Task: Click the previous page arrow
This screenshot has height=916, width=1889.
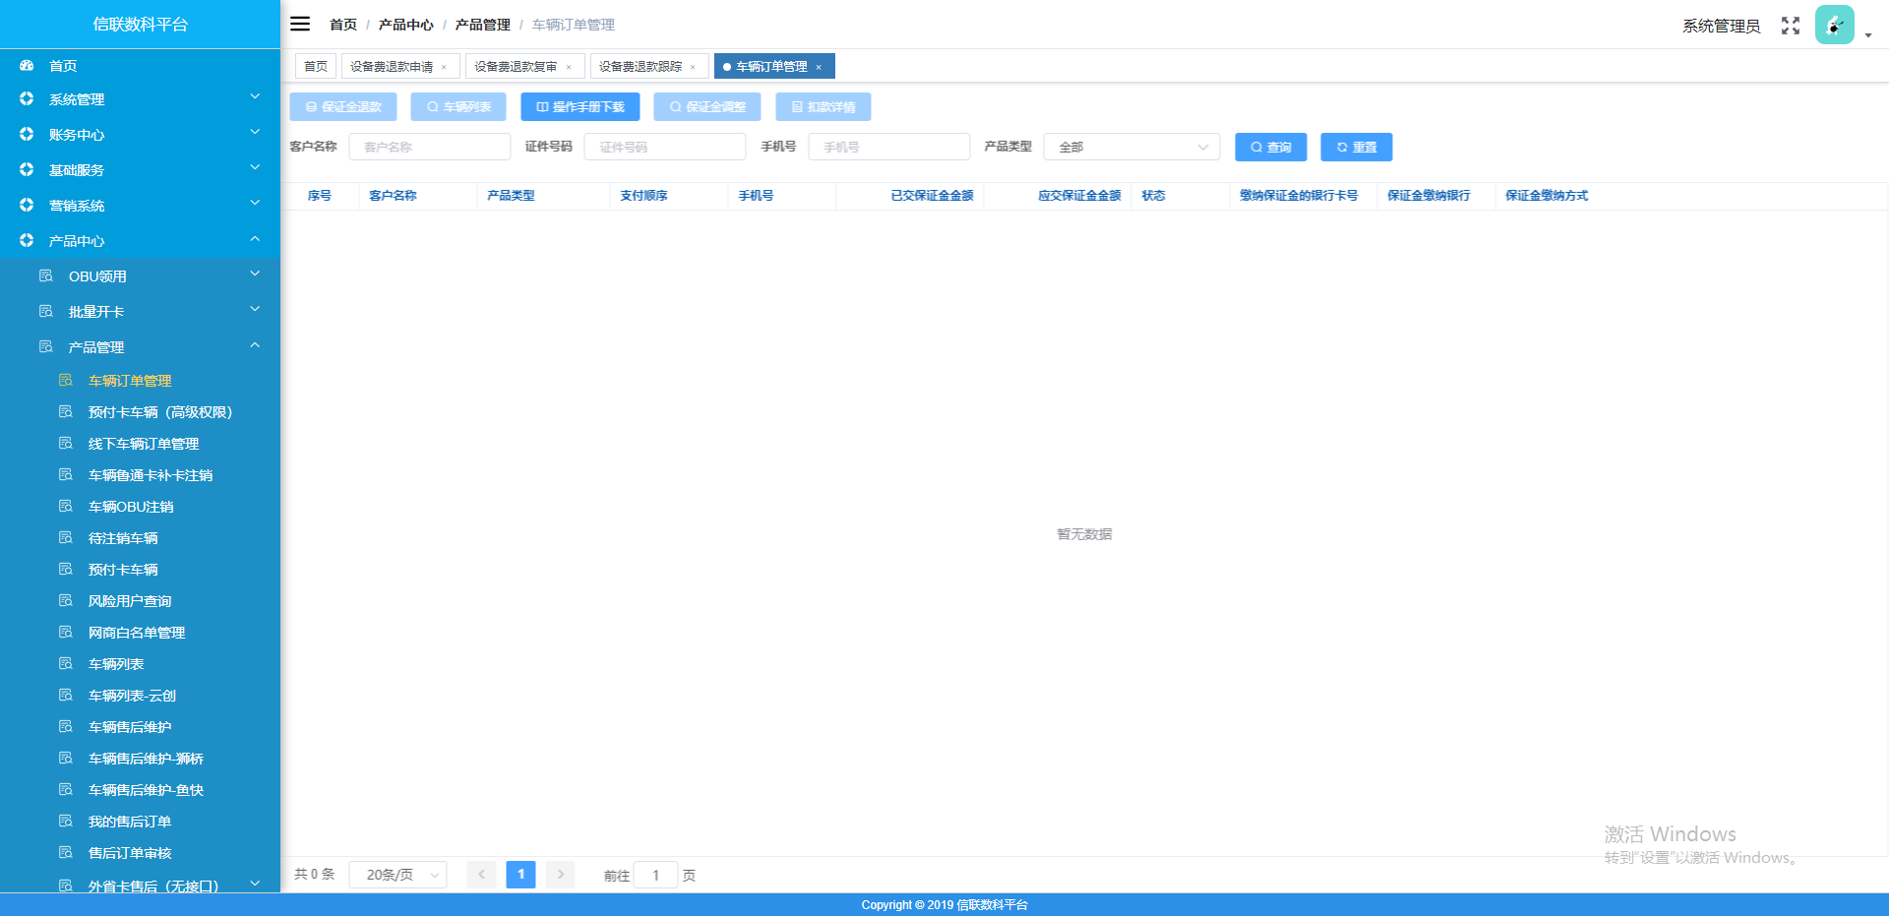Action: point(482,874)
